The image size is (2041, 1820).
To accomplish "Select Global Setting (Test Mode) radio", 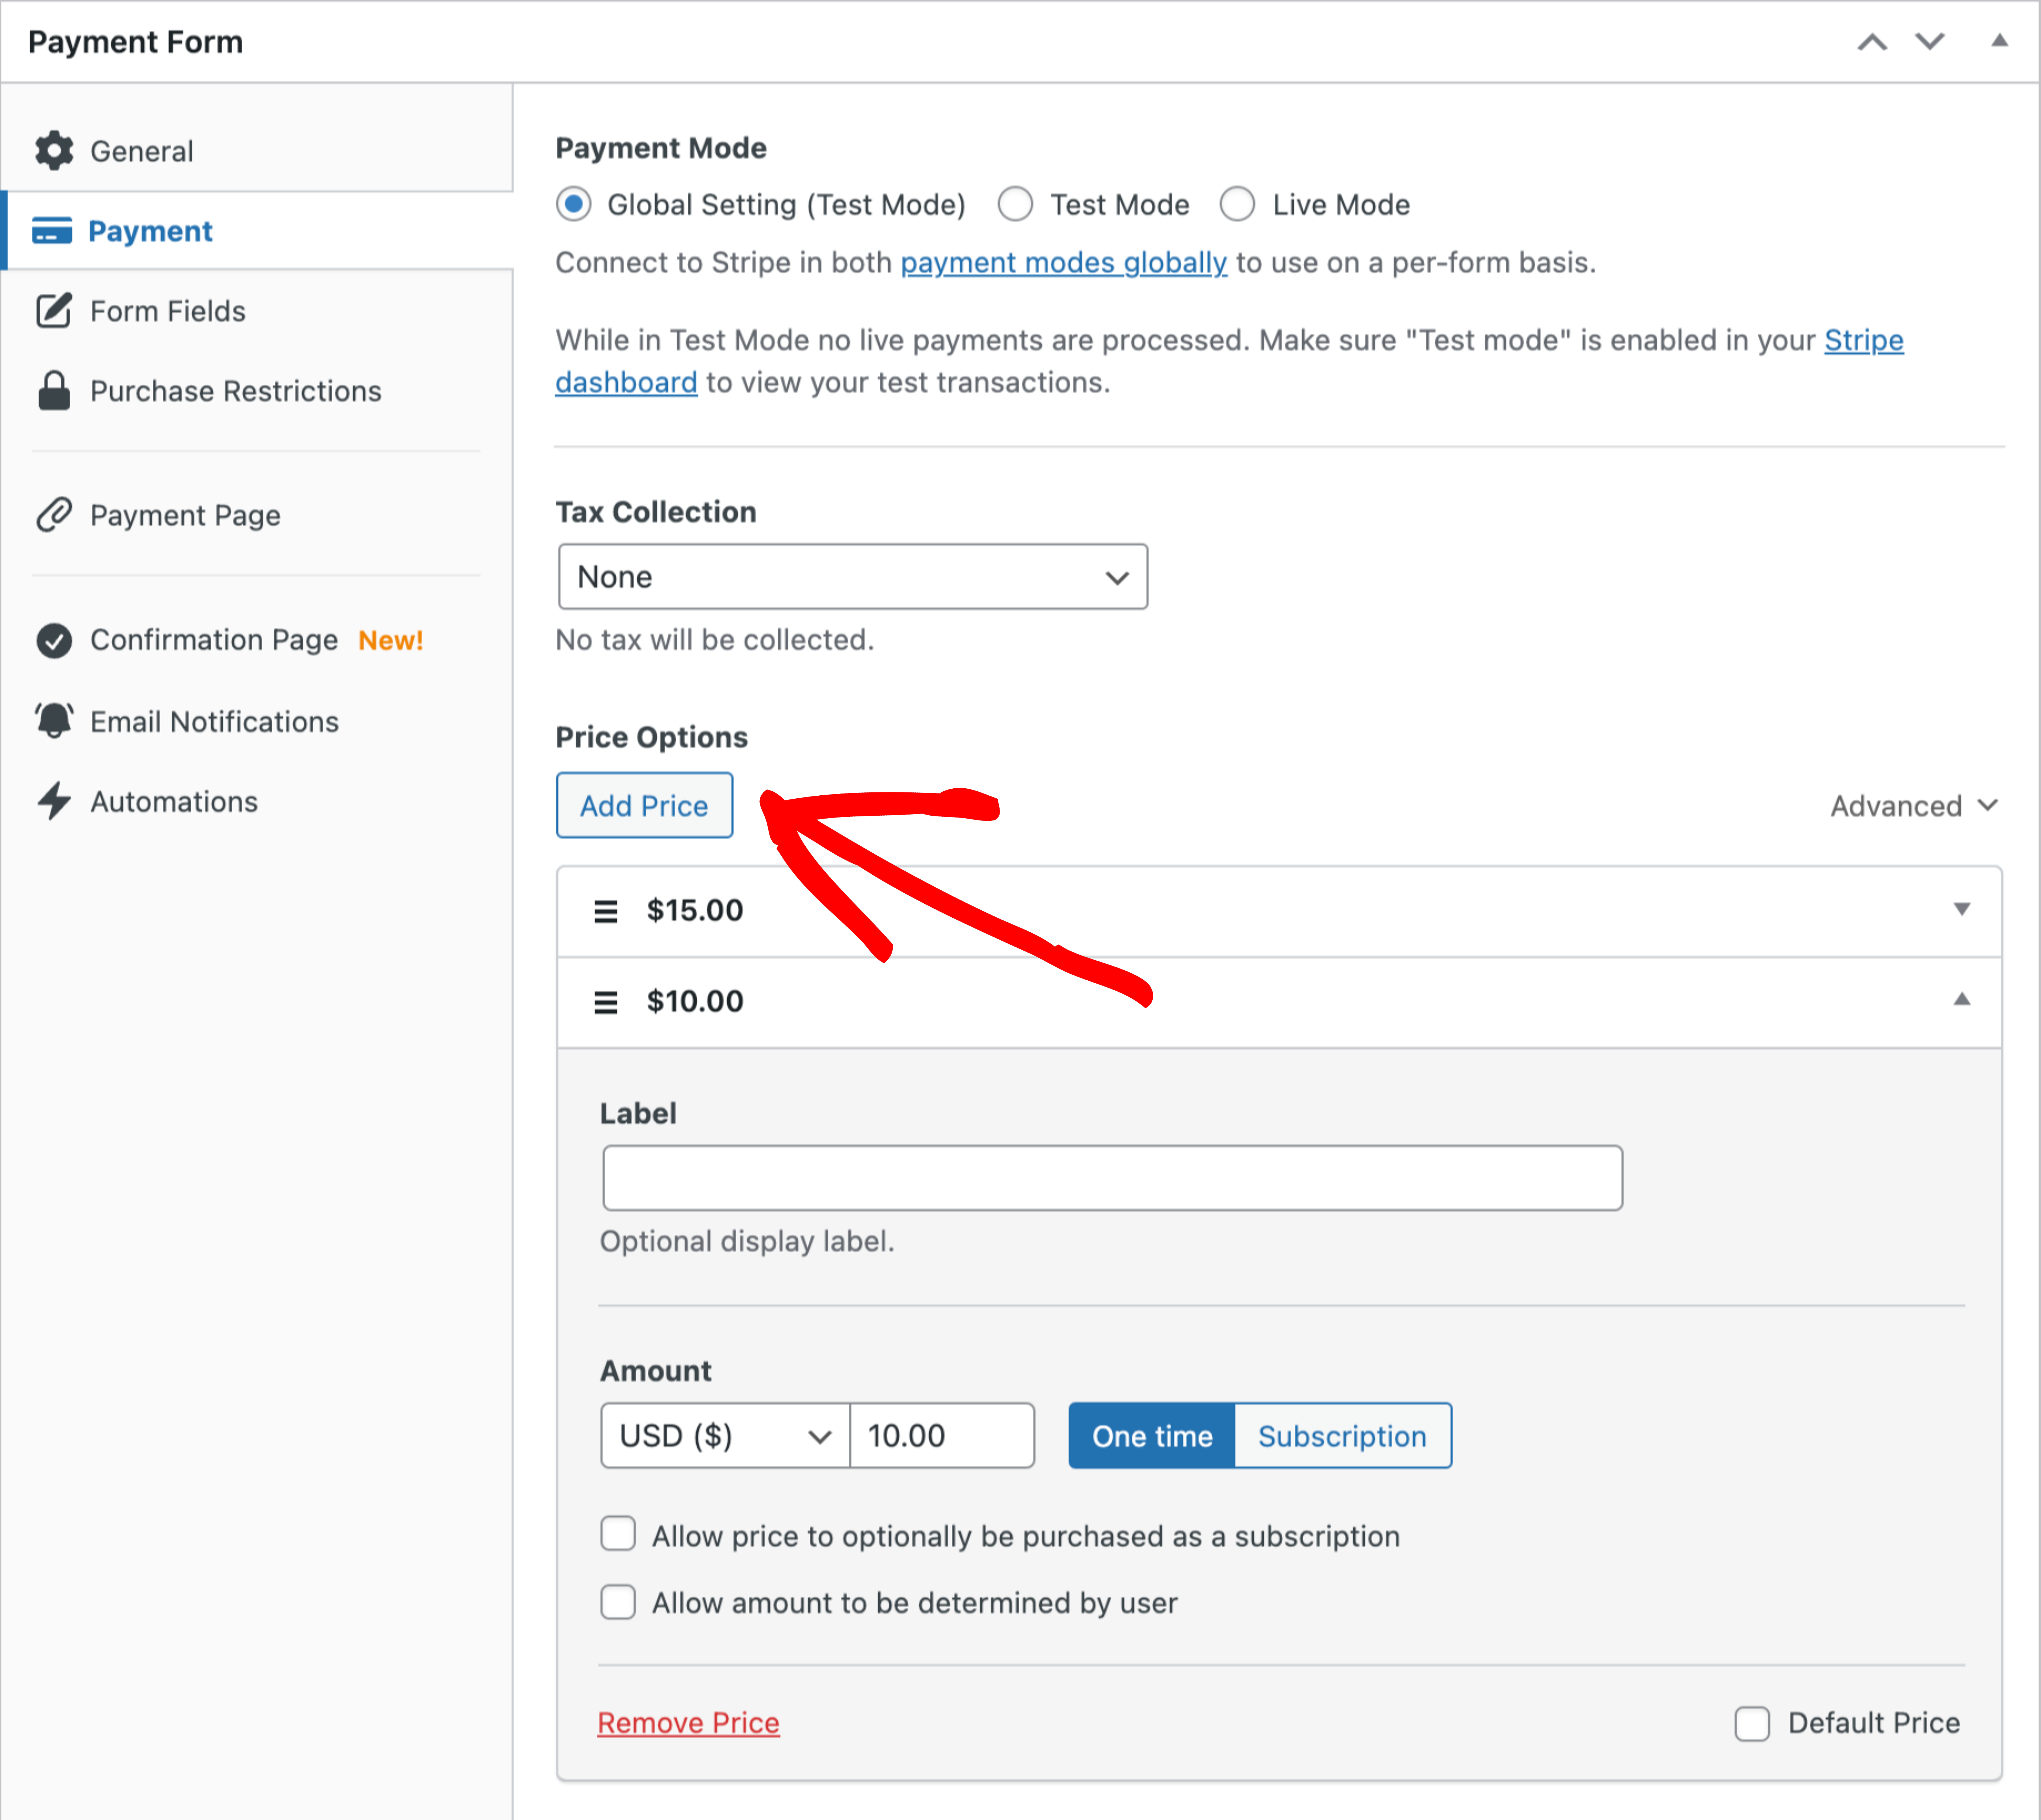I will click(574, 204).
